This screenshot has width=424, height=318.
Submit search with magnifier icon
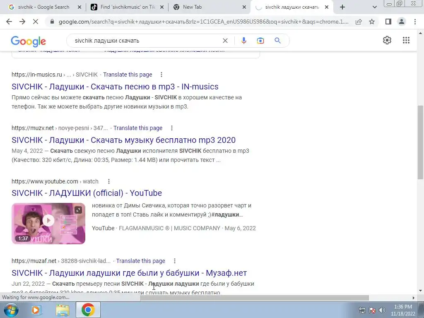pyautogui.click(x=277, y=41)
